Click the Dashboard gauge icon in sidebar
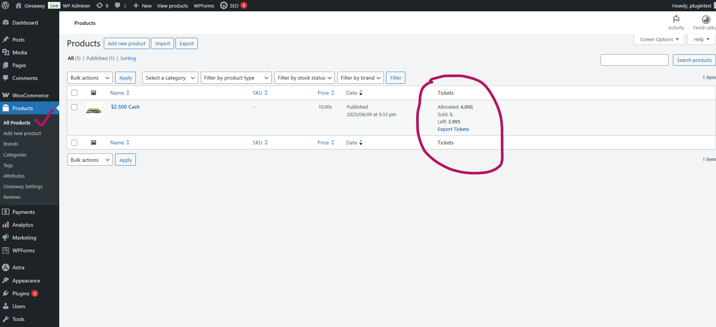Image resolution: width=716 pixels, height=327 pixels. [x=6, y=23]
